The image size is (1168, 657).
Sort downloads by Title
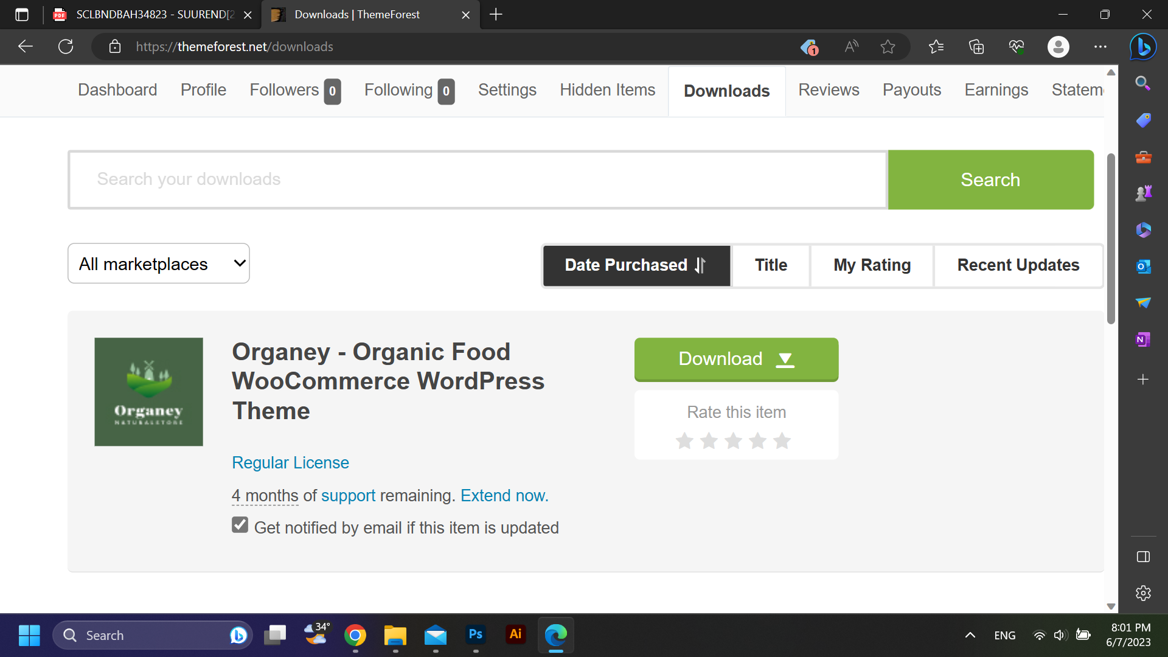771,265
